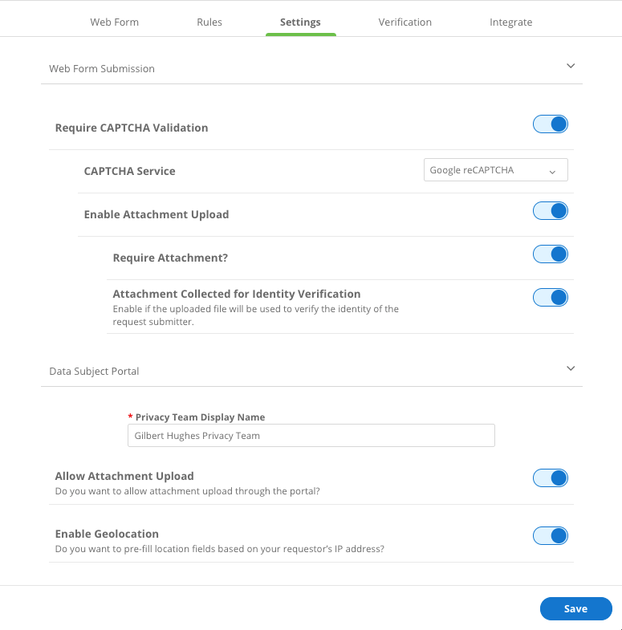The image size is (622, 630).
Task: Go to the Verification tab
Action: [405, 22]
